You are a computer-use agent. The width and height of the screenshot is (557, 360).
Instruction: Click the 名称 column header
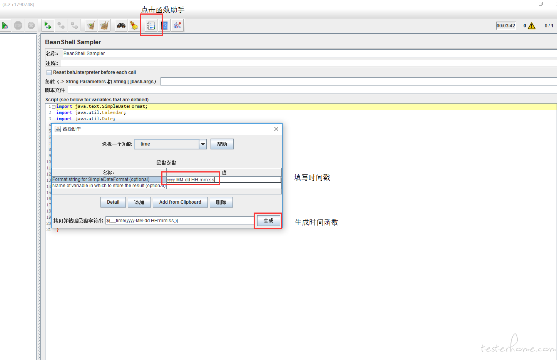109,172
